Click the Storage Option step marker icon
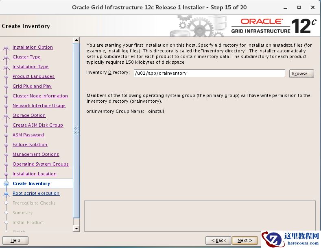The image size is (321, 248). point(7,116)
